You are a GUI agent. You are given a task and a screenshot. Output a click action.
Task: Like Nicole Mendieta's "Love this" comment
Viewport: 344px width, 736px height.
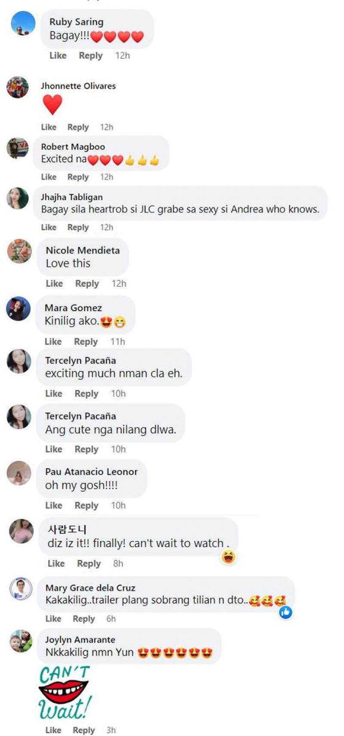[x=54, y=284]
